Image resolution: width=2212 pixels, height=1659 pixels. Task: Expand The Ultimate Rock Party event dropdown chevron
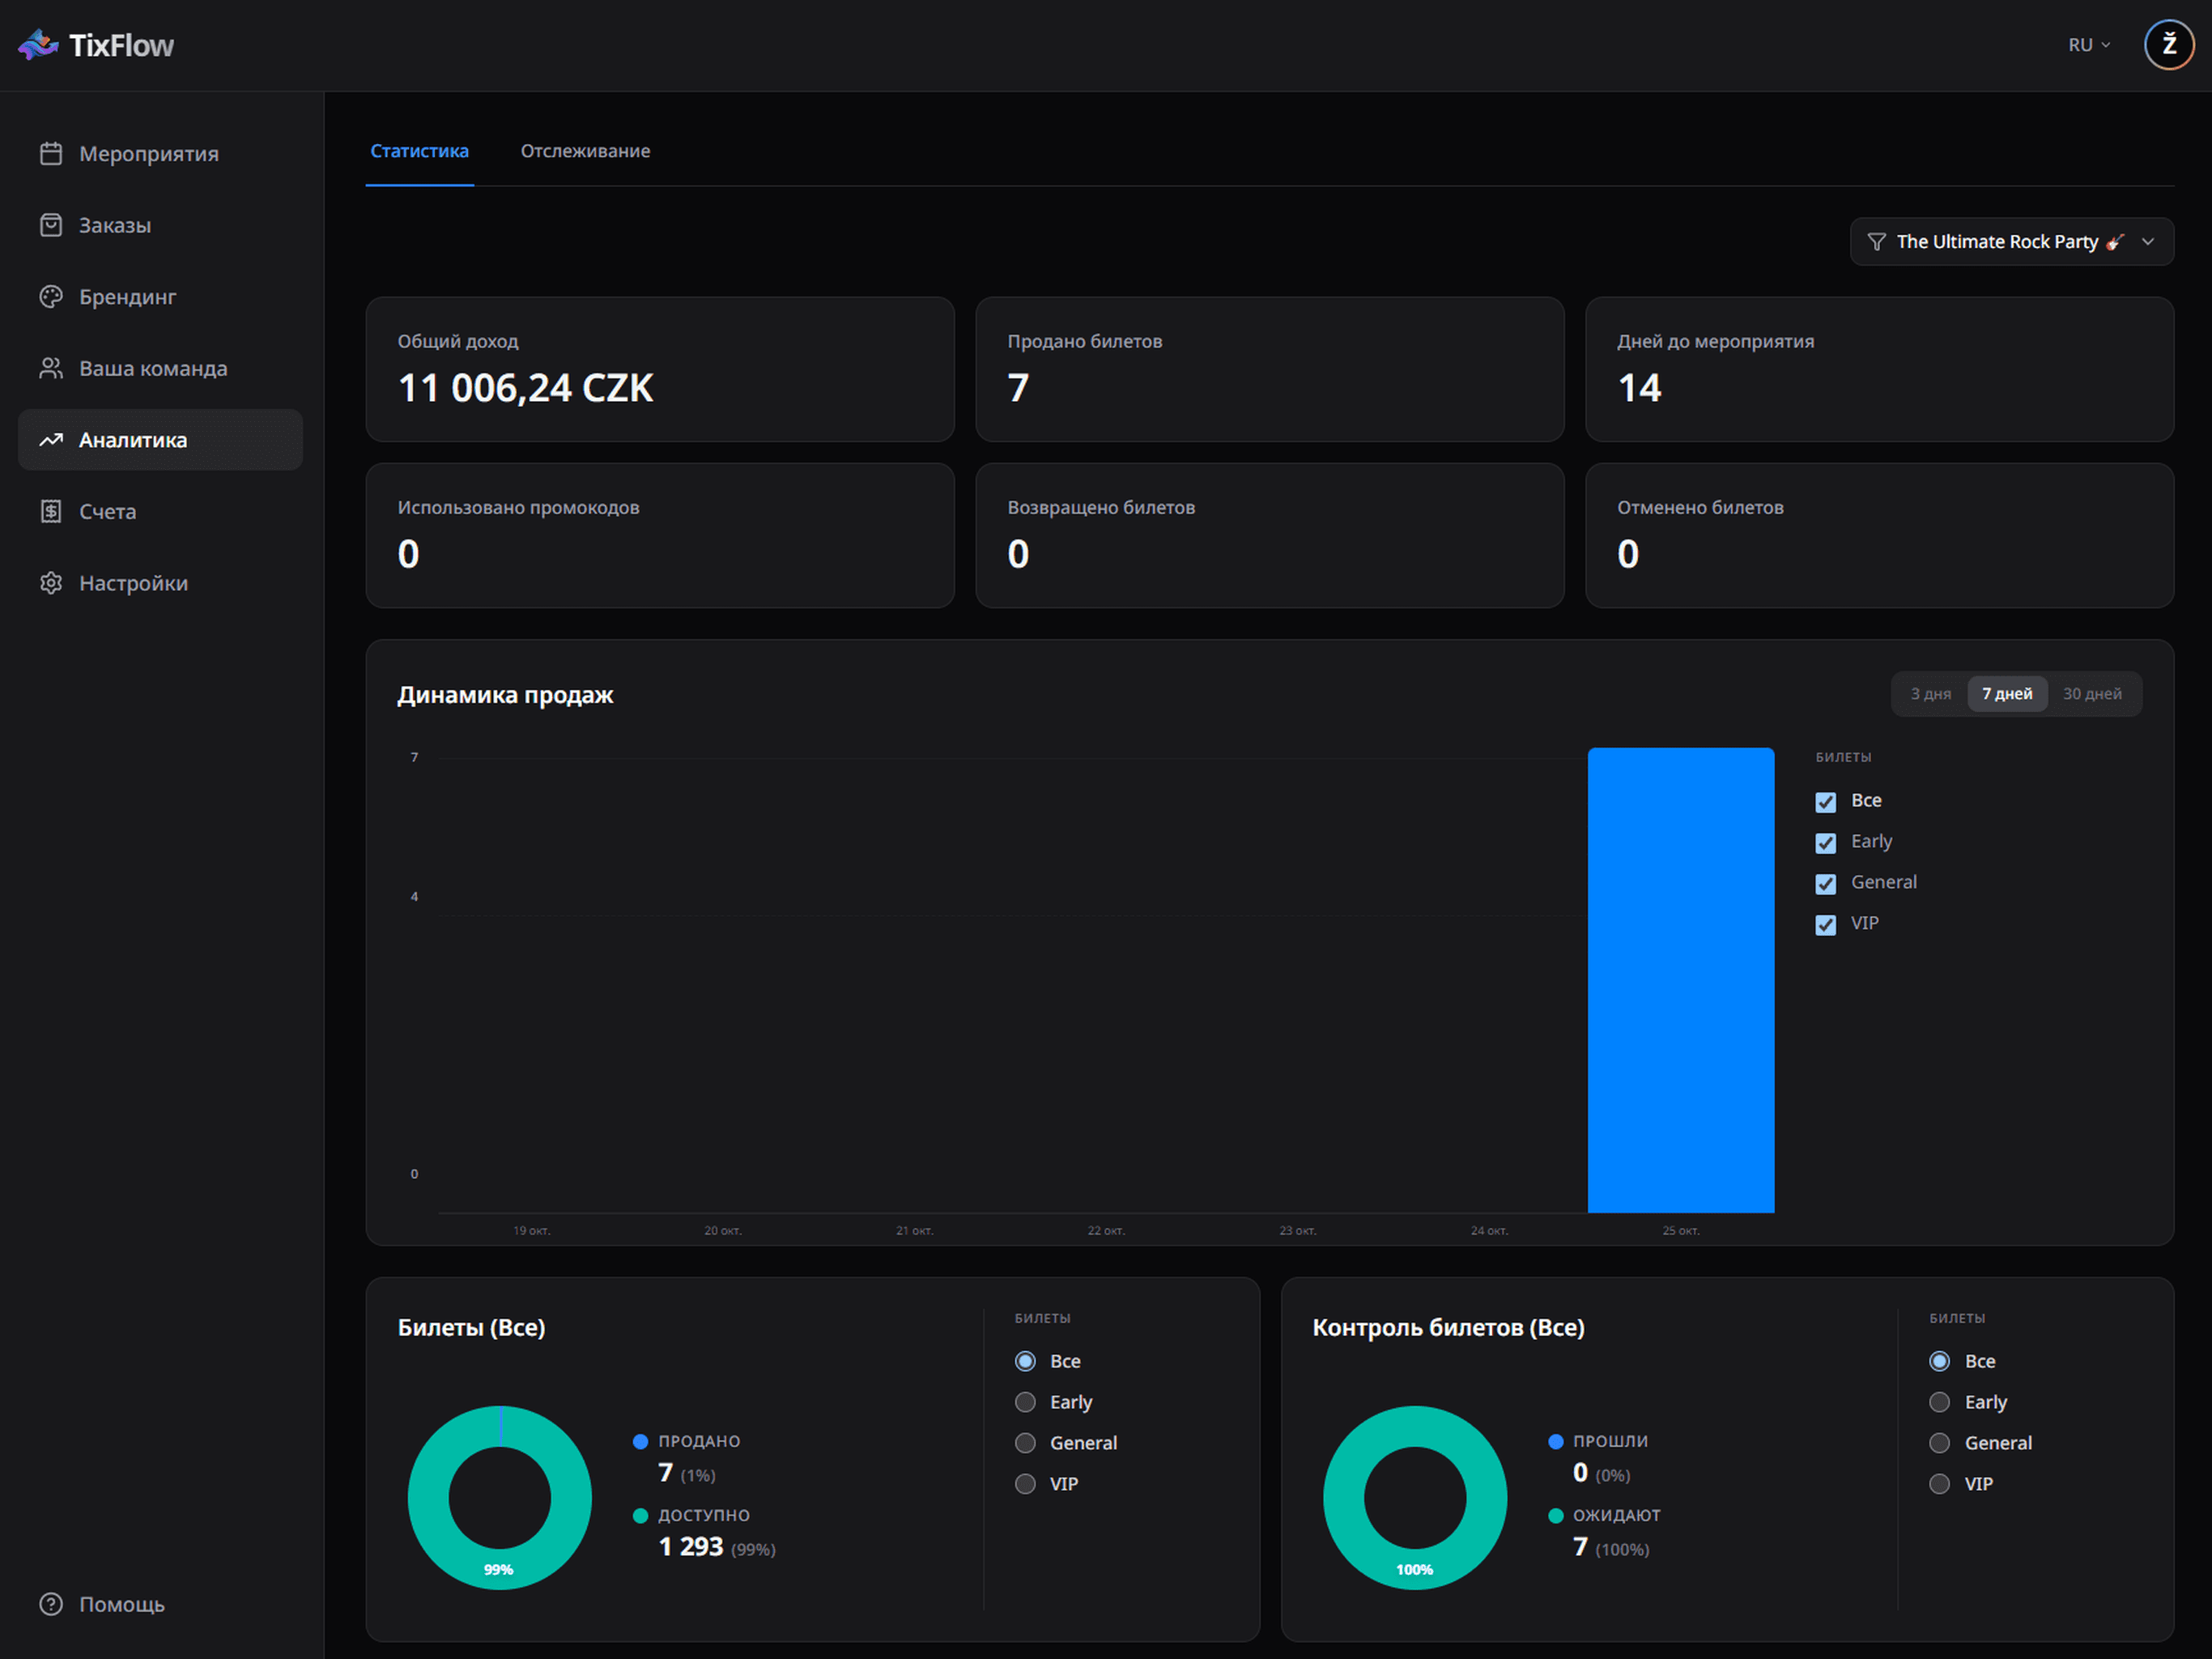pos(2147,242)
